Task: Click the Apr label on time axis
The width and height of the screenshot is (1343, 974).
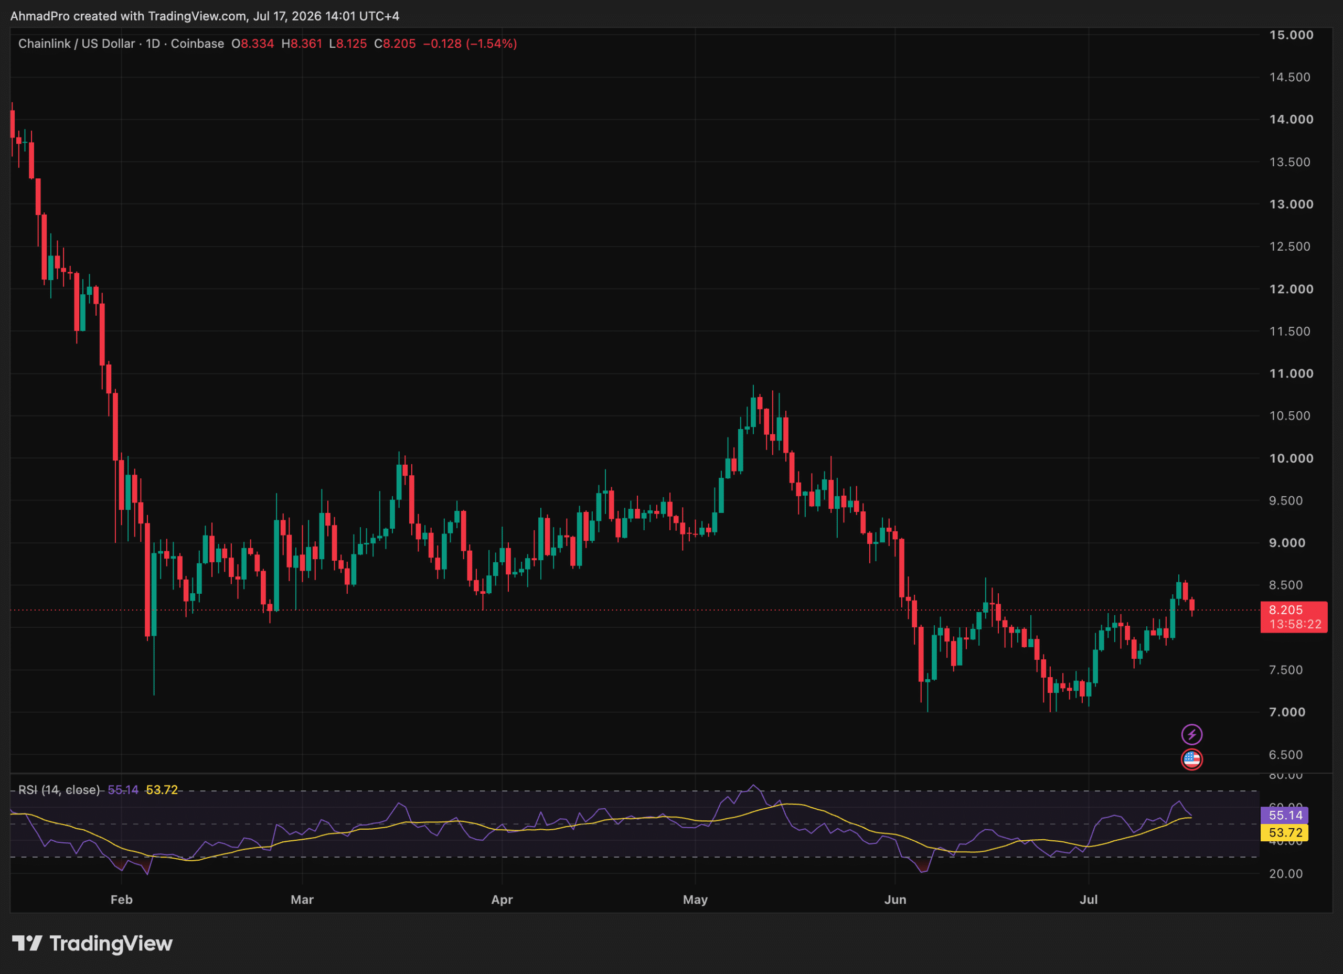Action: 502,900
